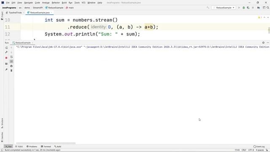270x152 pixels.
Task: Open the Terminal tool window
Action: pyautogui.click(x=46, y=147)
